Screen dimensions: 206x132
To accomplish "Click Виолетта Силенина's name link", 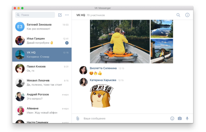I will pos(103,68).
